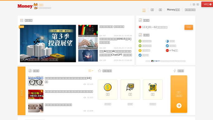Open the article headline mentioning ChatGPT
This screenshot has height=120, width=213.
[x=116, y=53]
